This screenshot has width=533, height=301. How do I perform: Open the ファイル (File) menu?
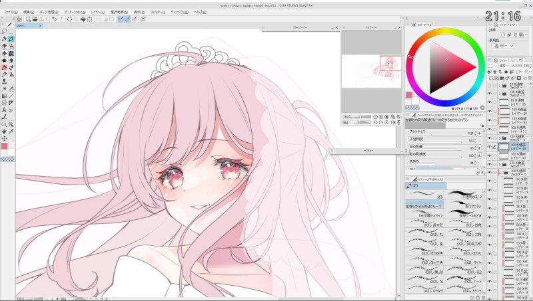tap(10, 12)
